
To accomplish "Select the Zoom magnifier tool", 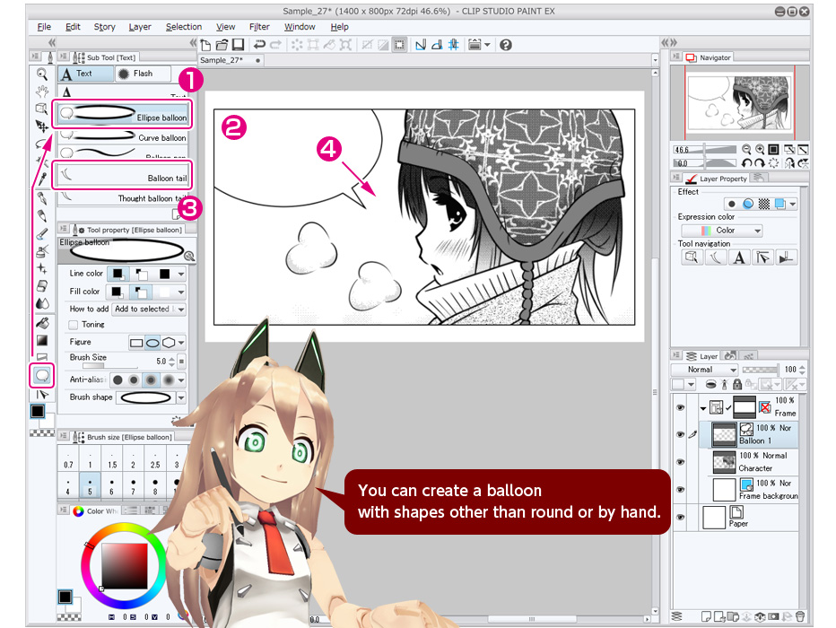I will coord(41,74).
